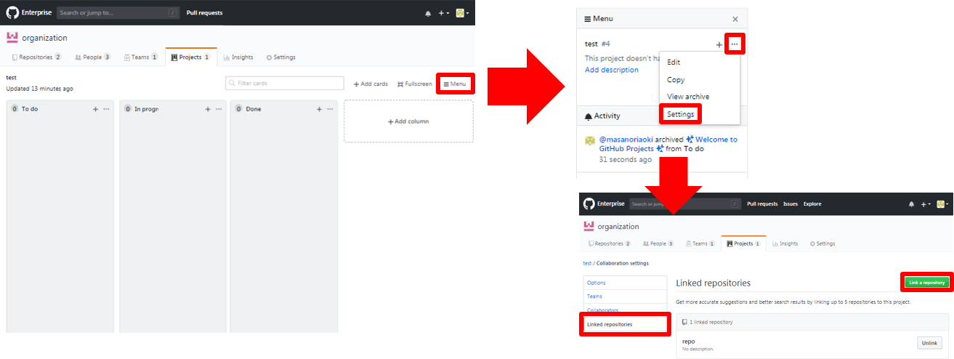954x359 pixels.
Task: Open the Menu button next to Fullscreen
Action: [x=455, y=84]
